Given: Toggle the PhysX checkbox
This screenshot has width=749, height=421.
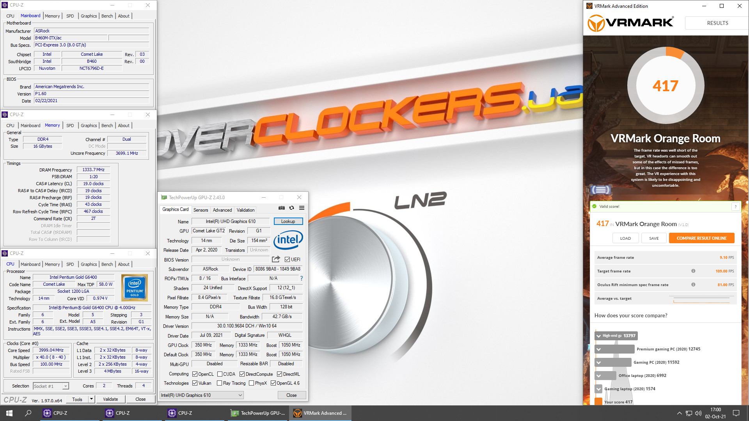Looking at the screenshot, I should pos(251,383).
